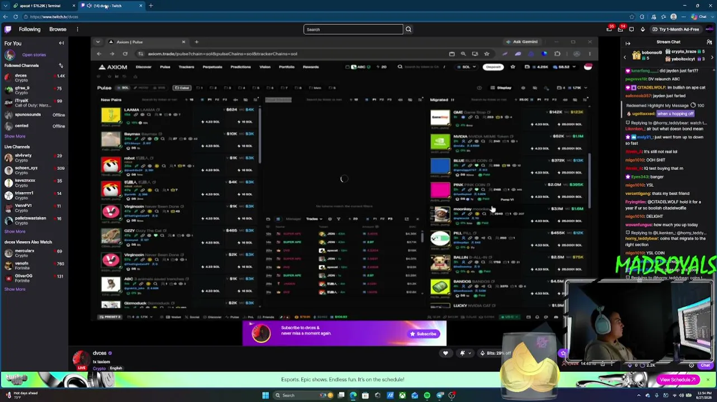Viewport: 717px width, 402px height.
Task: Follow dvces with the heart button
Action: pos(445,353)
